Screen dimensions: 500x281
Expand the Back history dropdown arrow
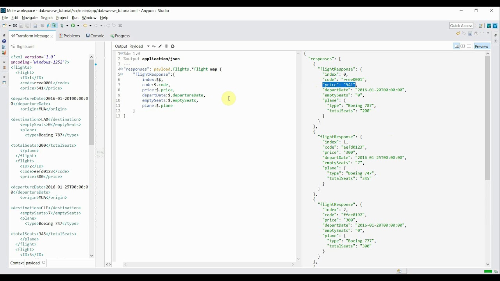(x=90, y=26)
